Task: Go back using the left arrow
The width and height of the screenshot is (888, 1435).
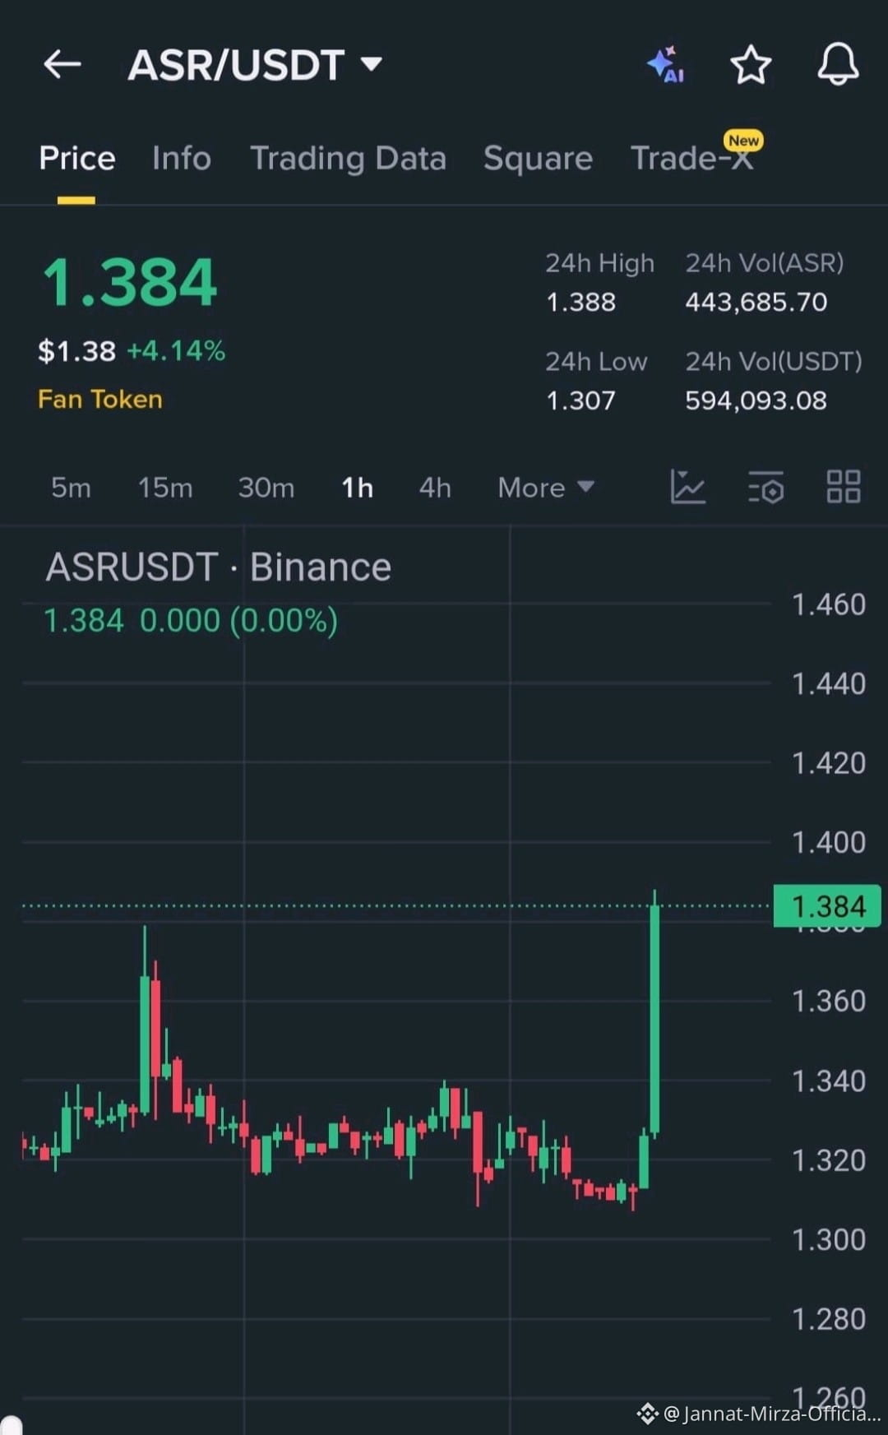Action: pos(62,64)
